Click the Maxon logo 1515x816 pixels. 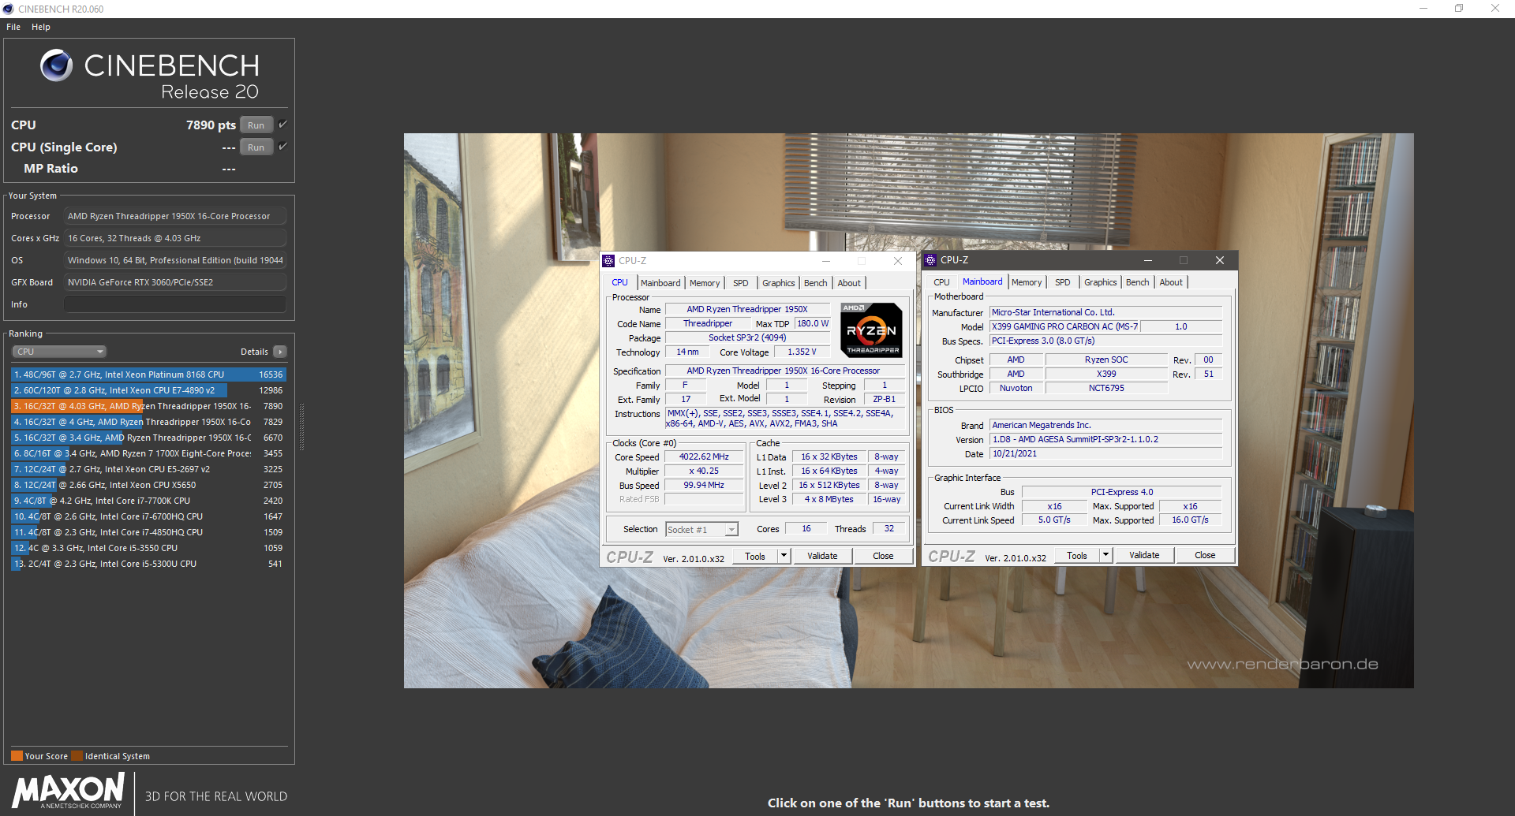point(69,790)
